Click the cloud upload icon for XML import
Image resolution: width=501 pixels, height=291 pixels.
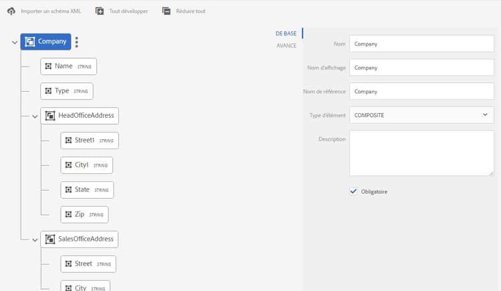click(x=11, y=11)
